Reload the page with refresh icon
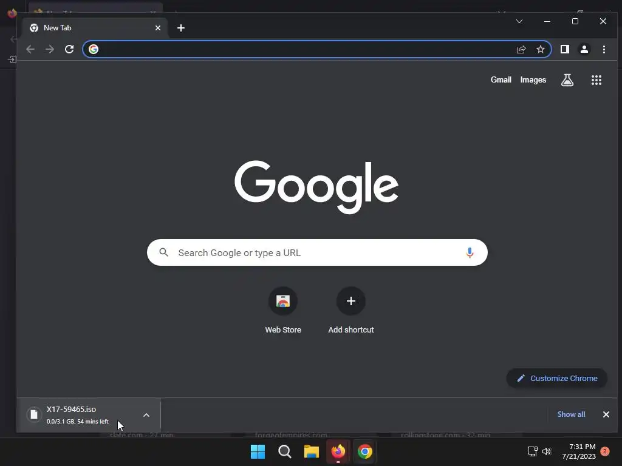The width and height of the screenshot is (622, 466). click(x=69, y=49)
